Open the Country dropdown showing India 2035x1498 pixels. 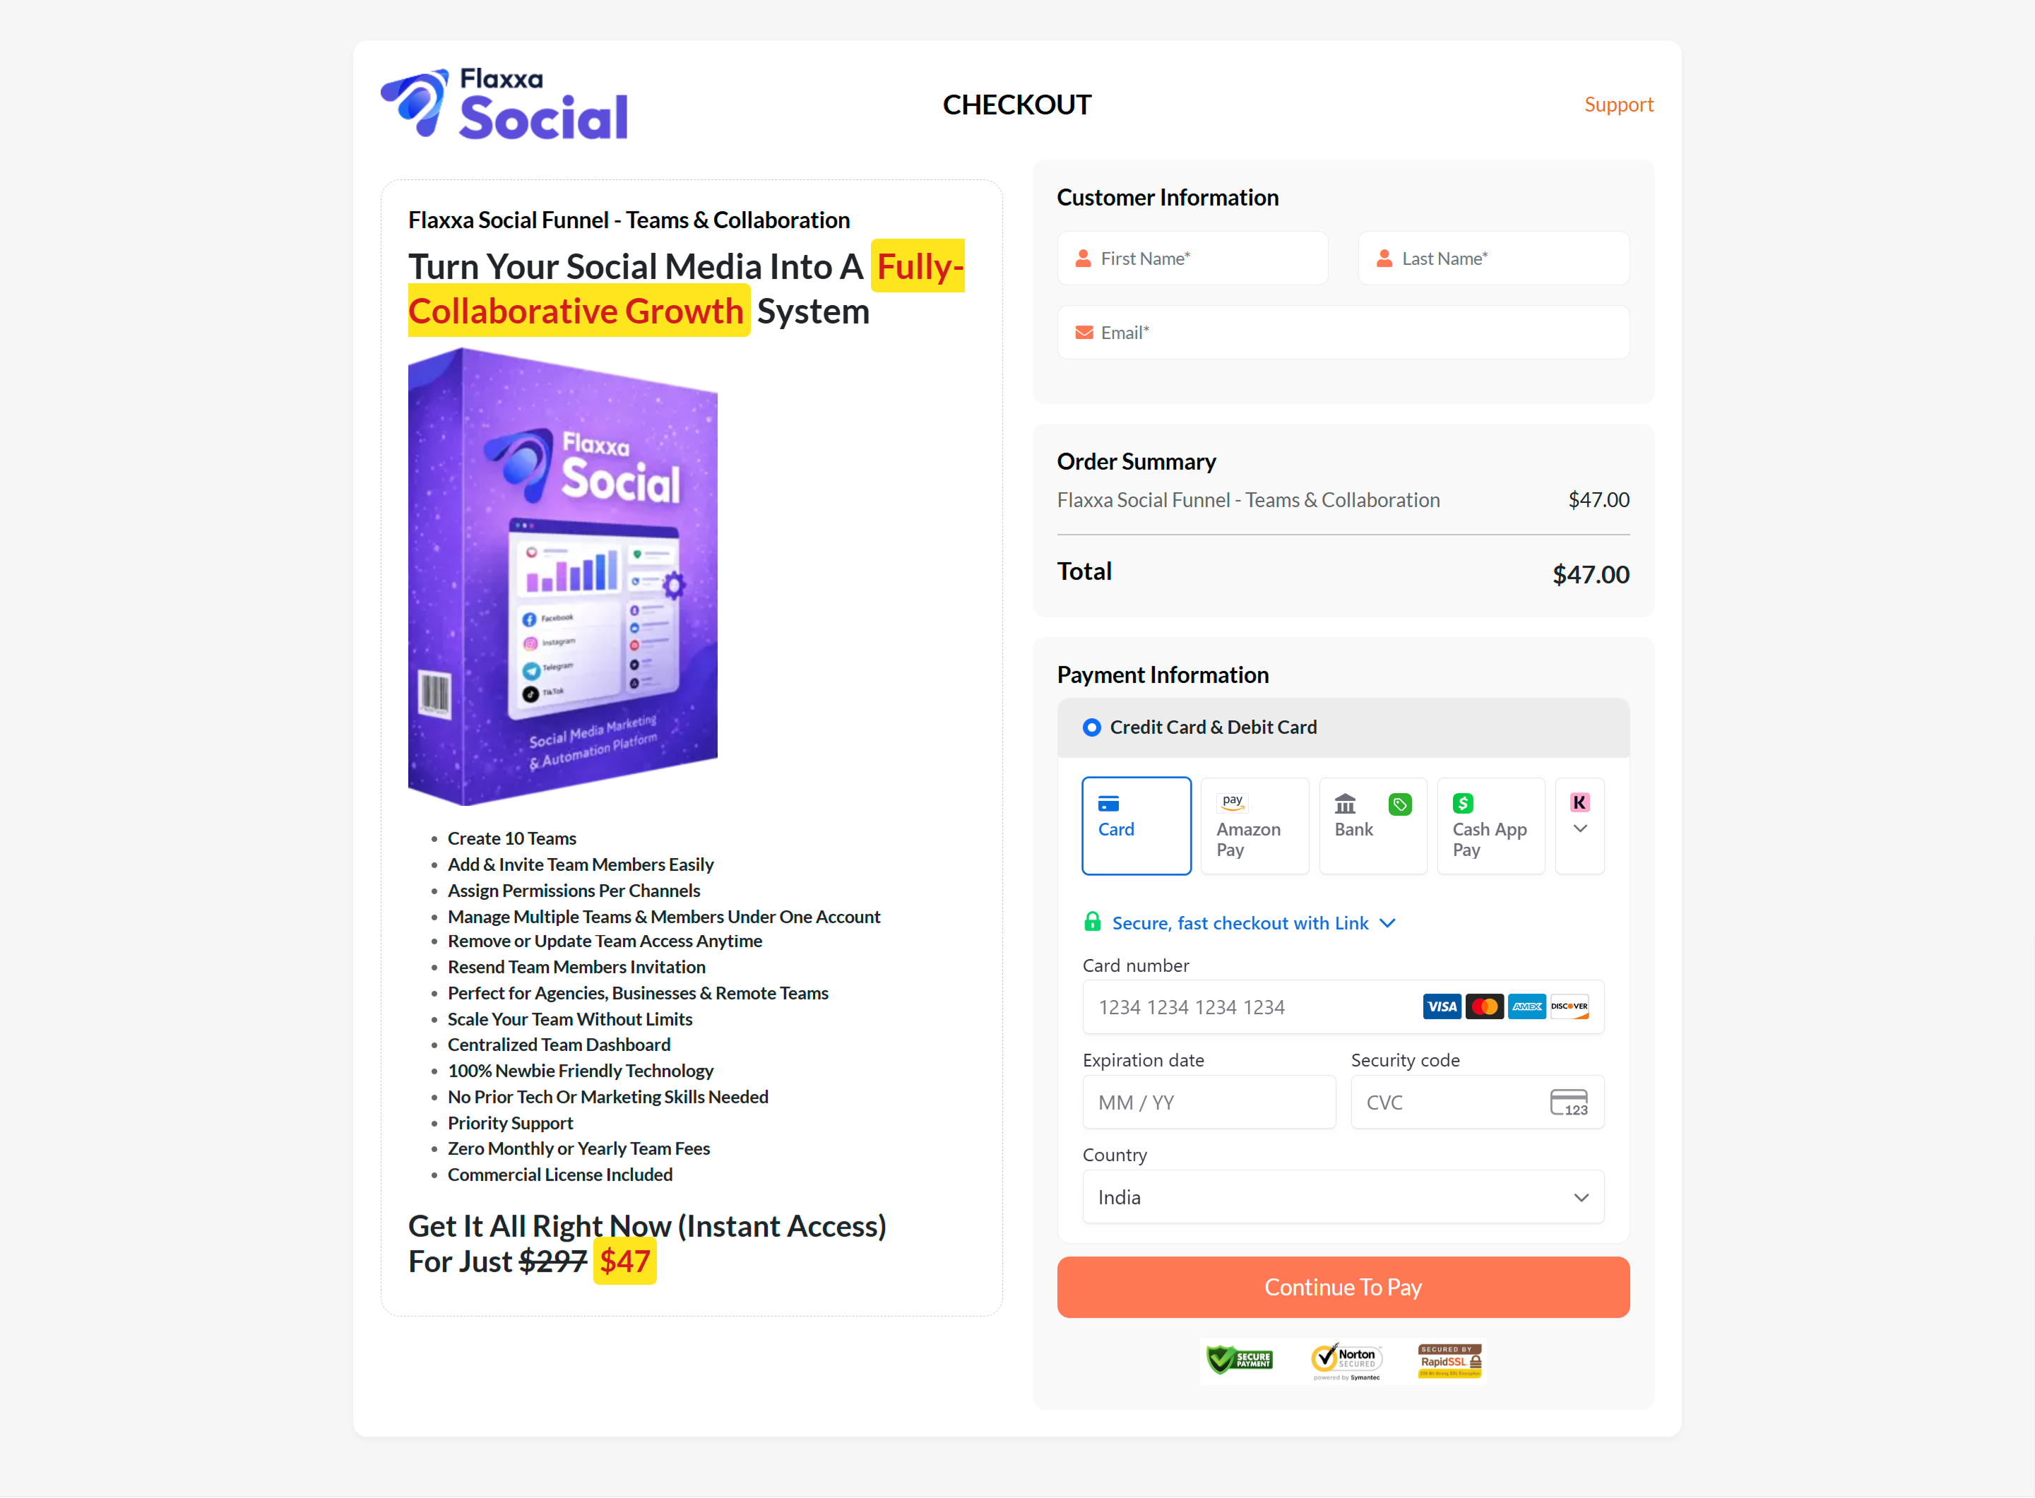[x=1343, y=1197]
